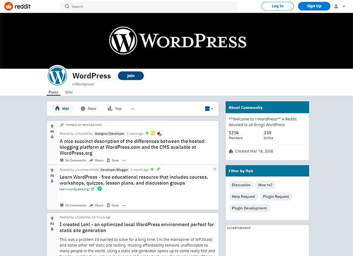This screenshot has height=256, width=353.
Task: Open more options for Learn WordPress post
Action: (x=124, y=205)
